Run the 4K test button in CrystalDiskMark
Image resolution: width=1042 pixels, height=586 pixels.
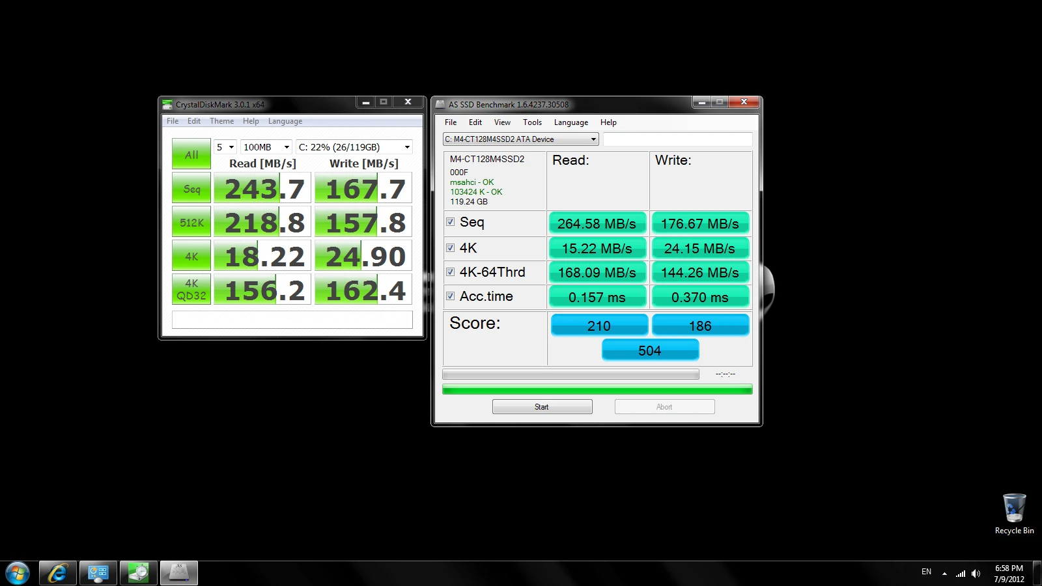[x=191, y=257]
